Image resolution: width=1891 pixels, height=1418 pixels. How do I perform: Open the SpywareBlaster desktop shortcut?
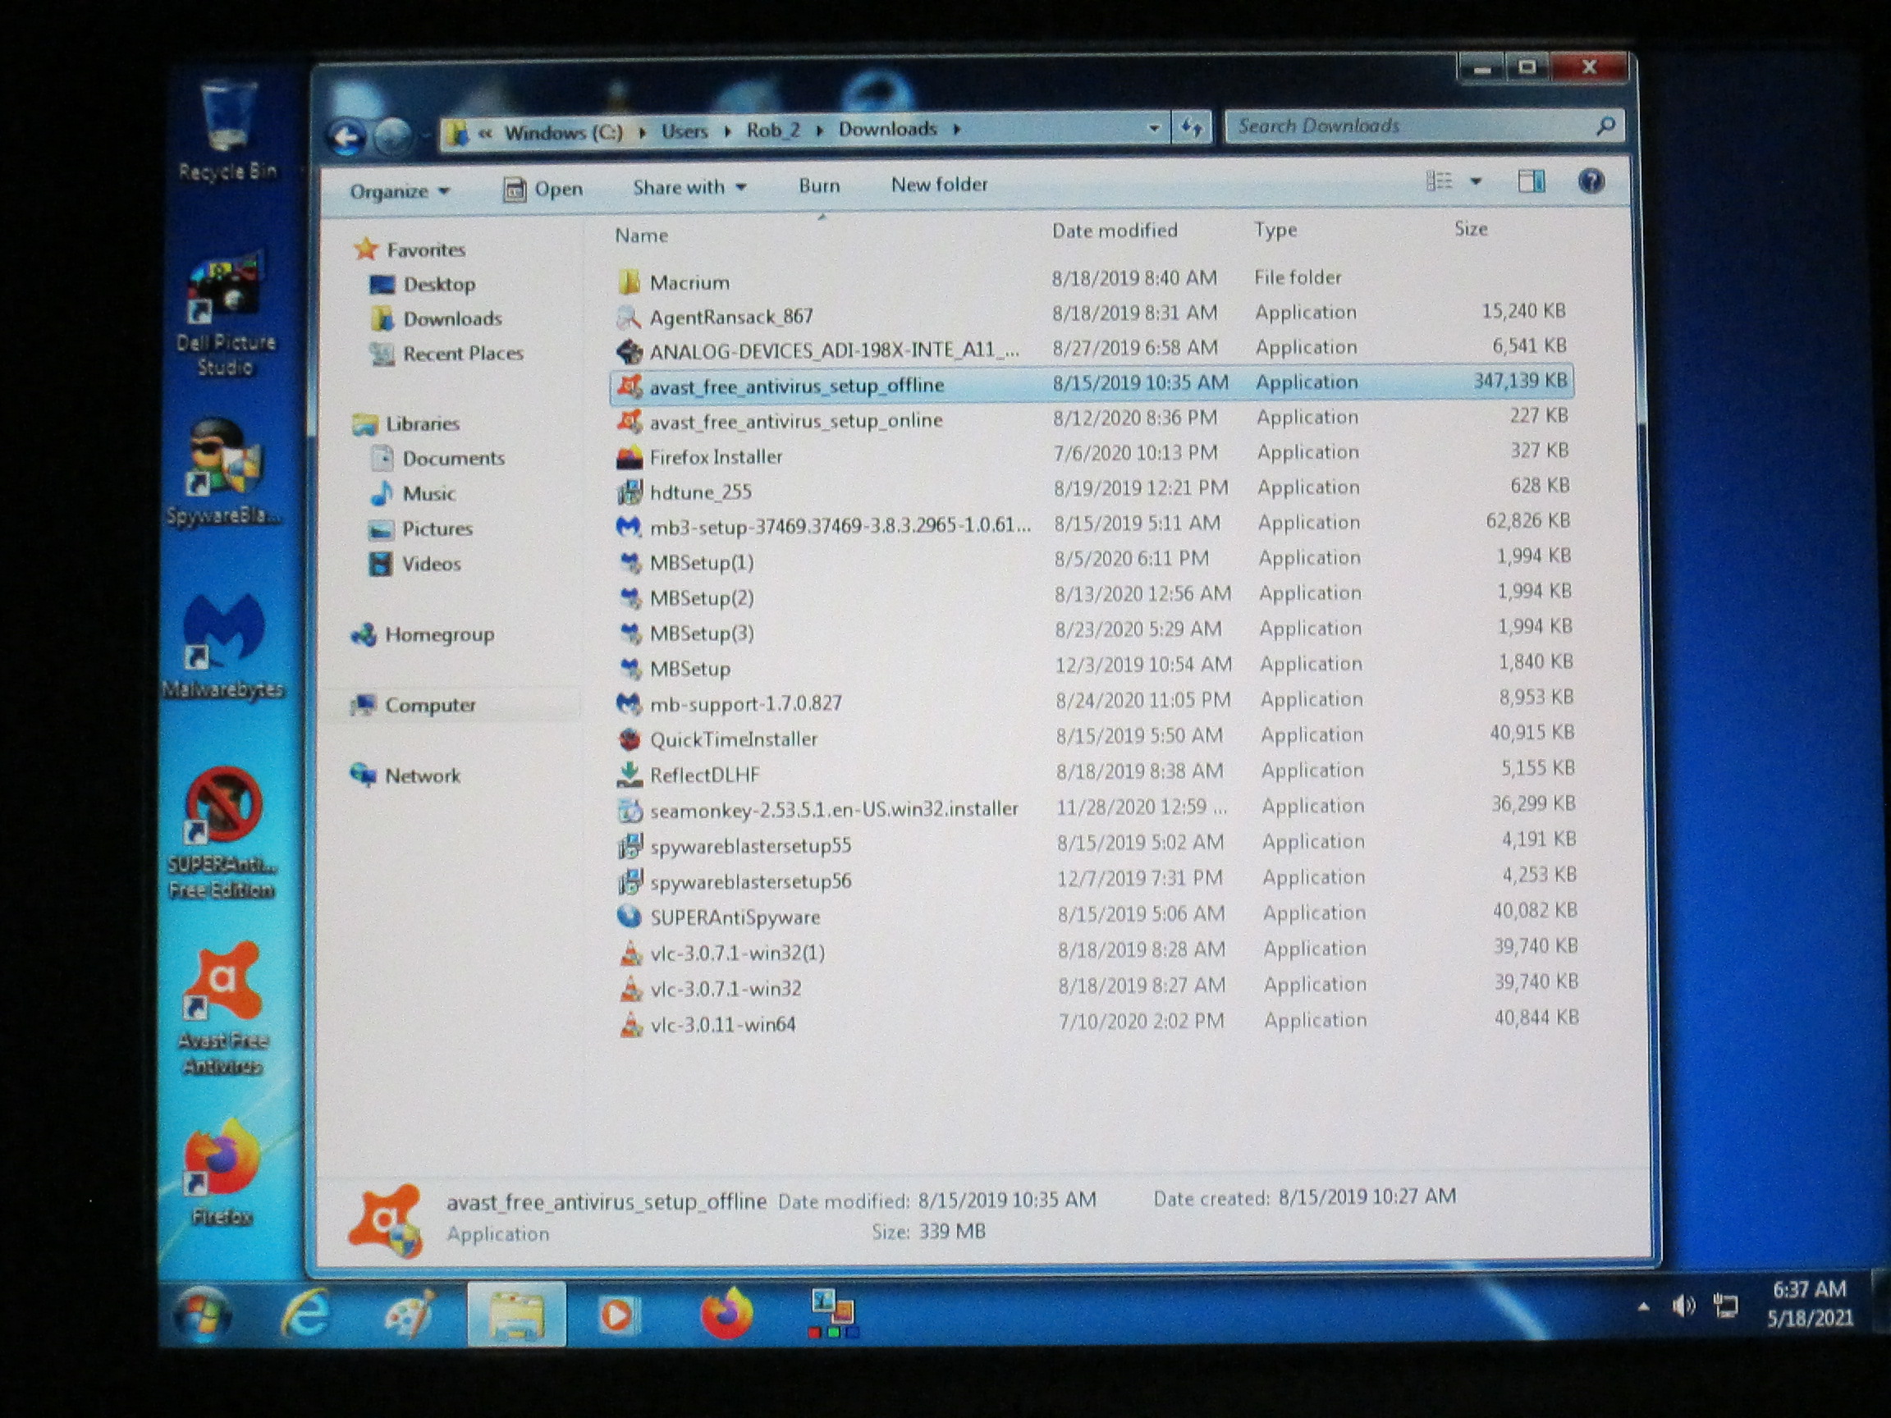pyautogui.click(x=225, y=472)
